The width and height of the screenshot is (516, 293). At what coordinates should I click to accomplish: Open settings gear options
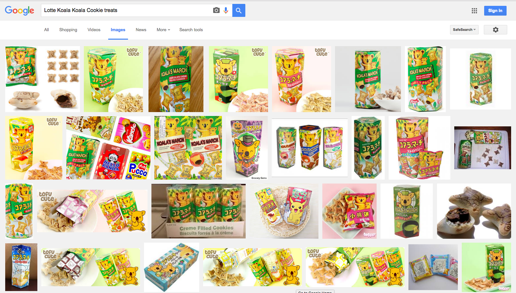point(496,30)
